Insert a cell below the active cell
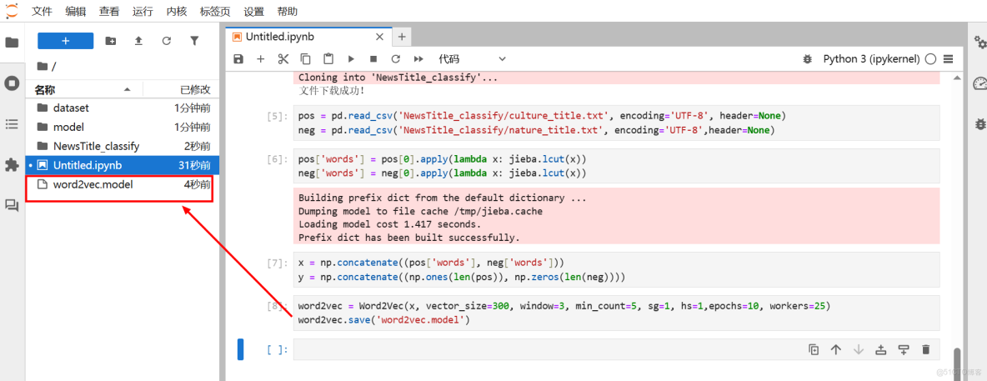 click(904, 349)
